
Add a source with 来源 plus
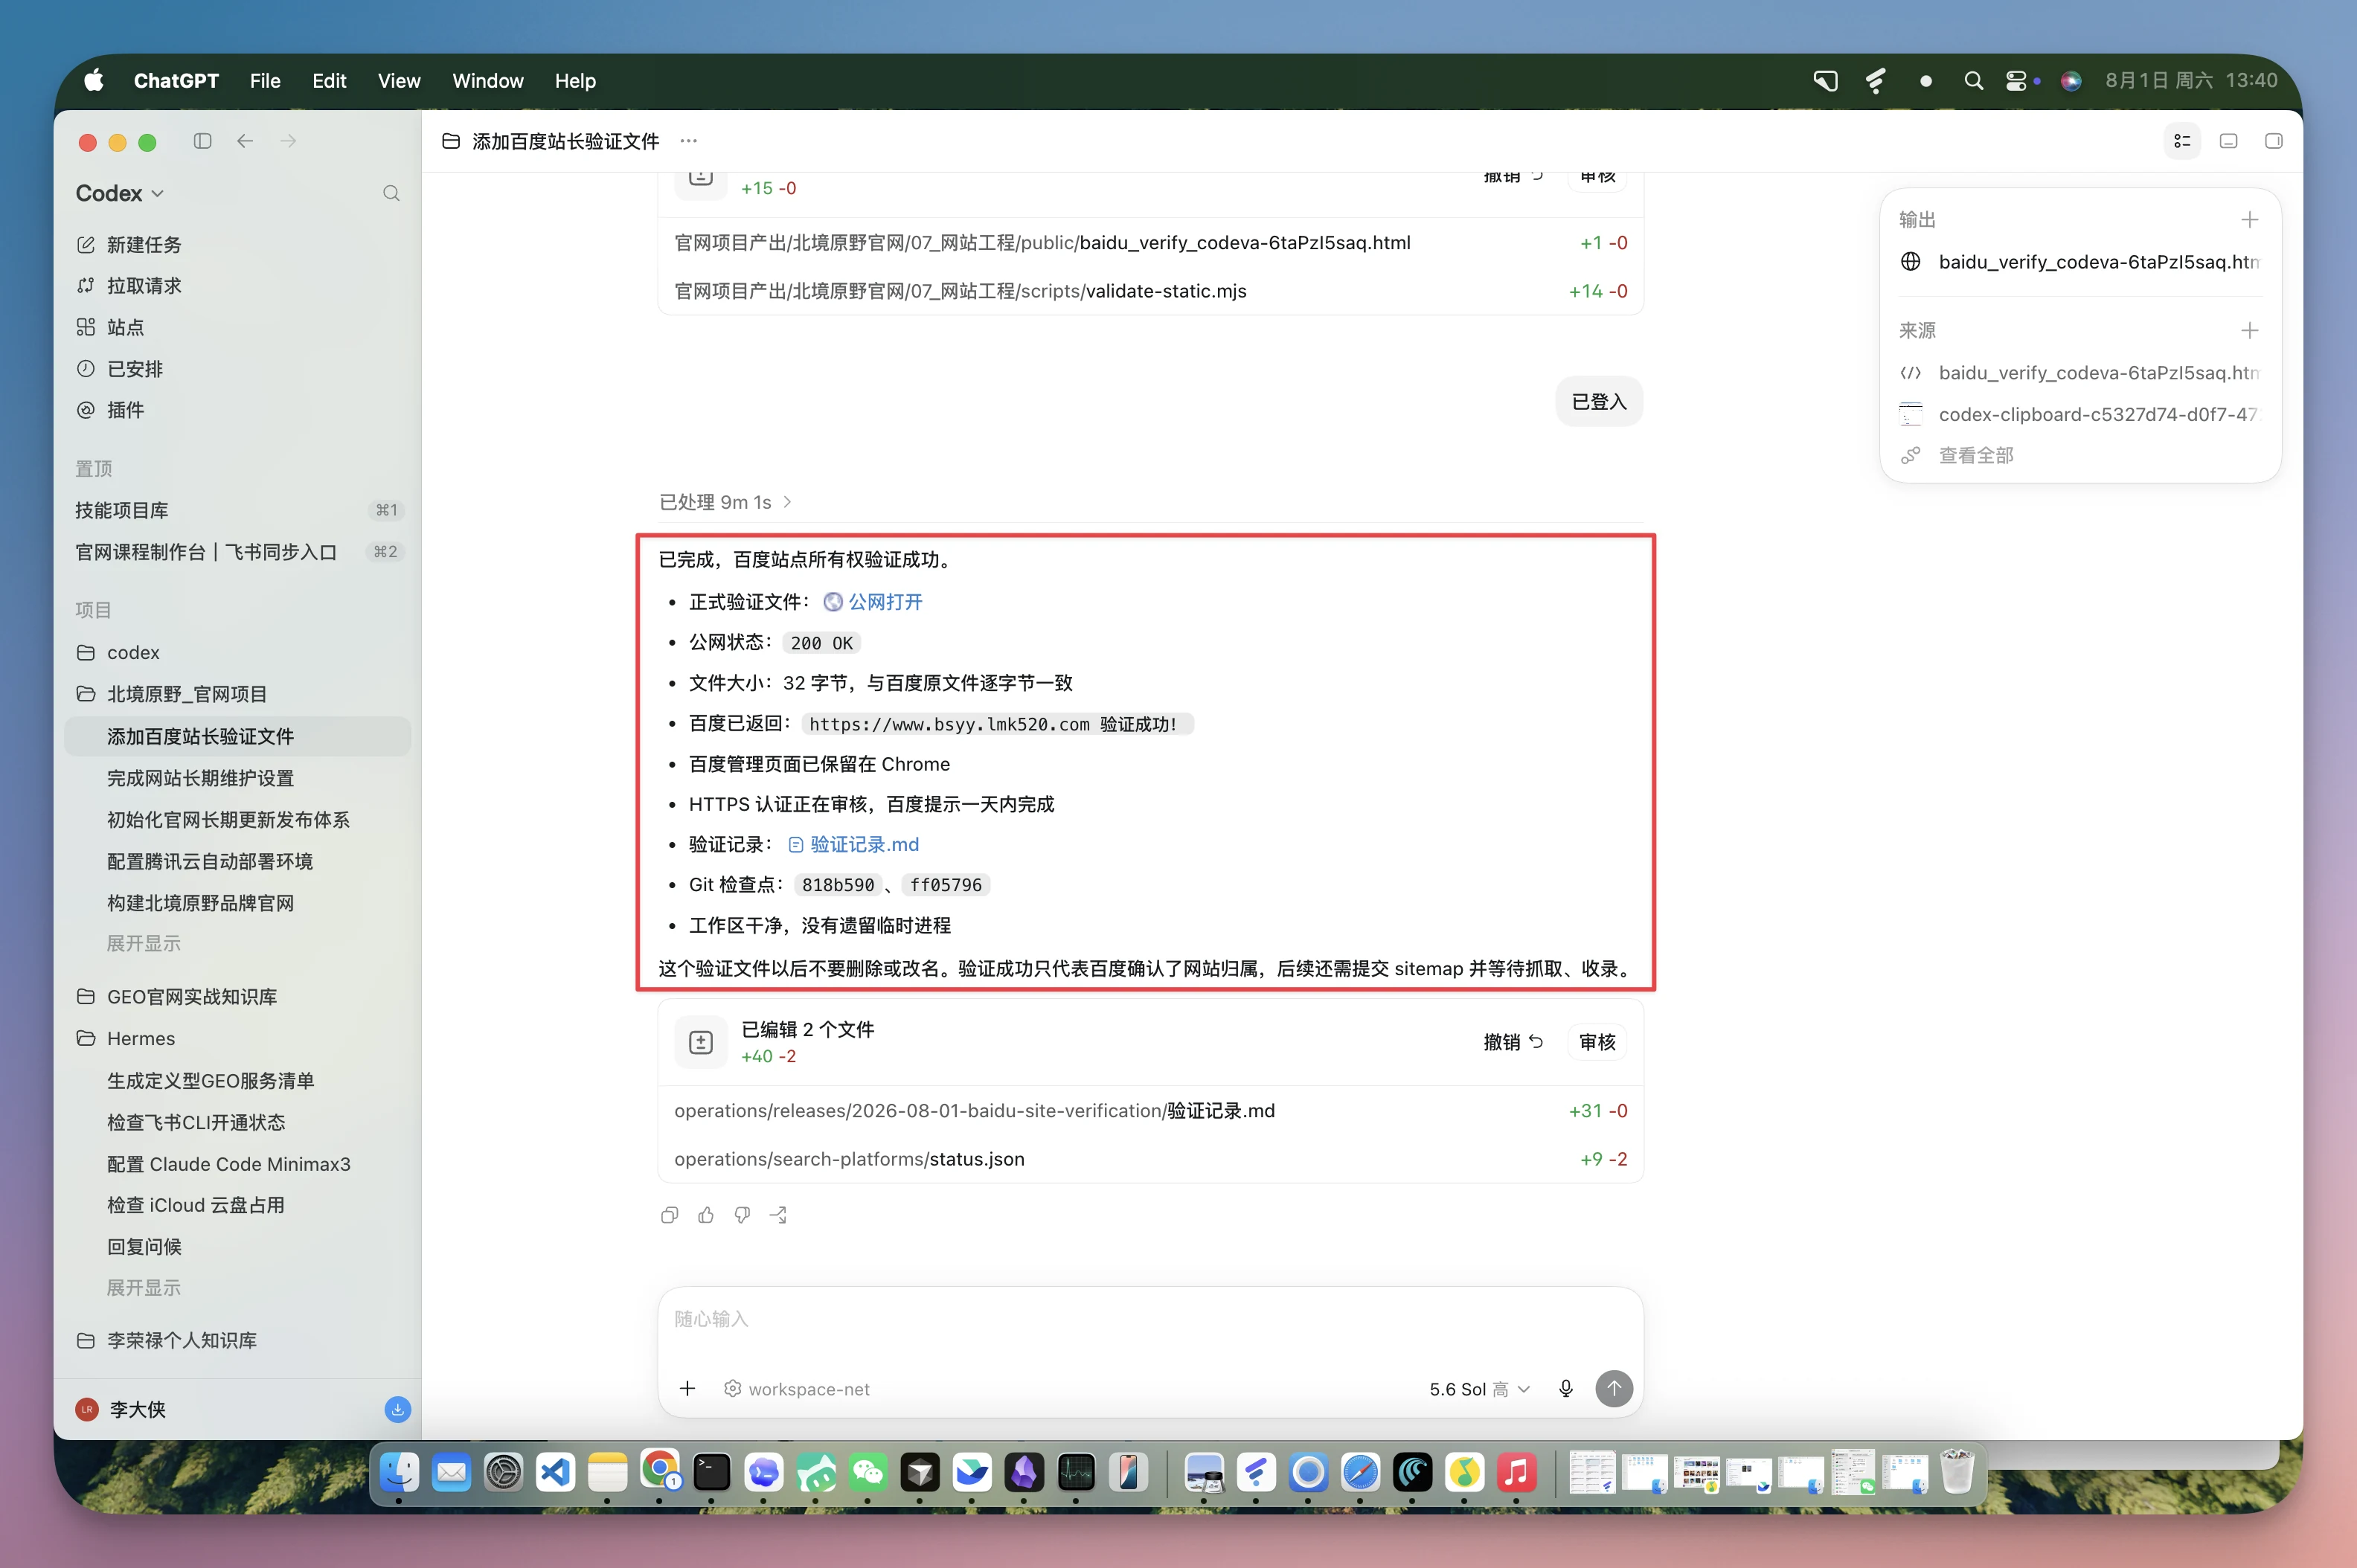pyautogui.click(x=2249, y=330)
